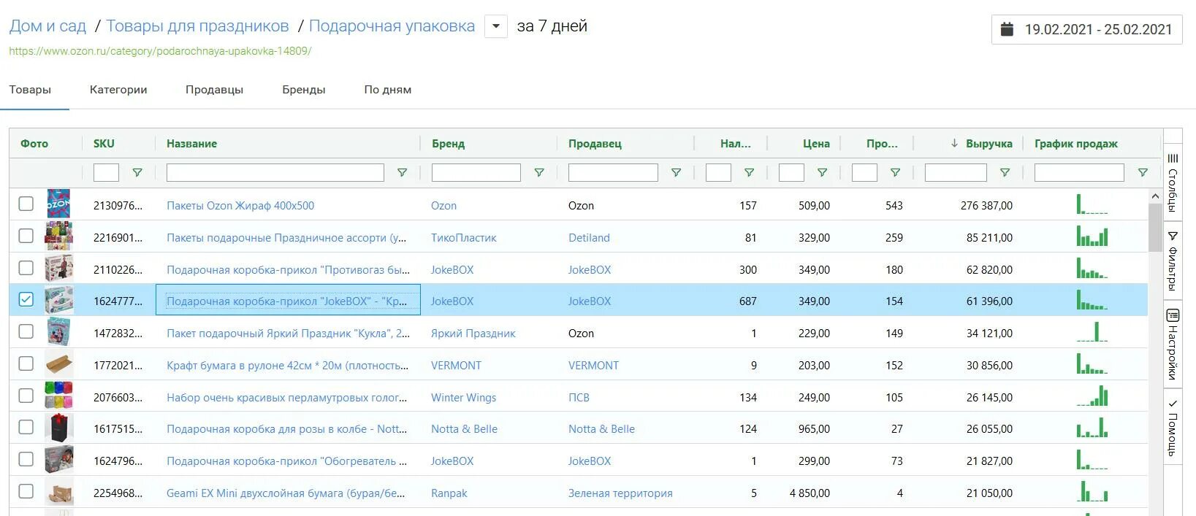This screenshot has height=516, width=1196.
Task: Click the filter icon for Название column
Action: coord(402,173)
